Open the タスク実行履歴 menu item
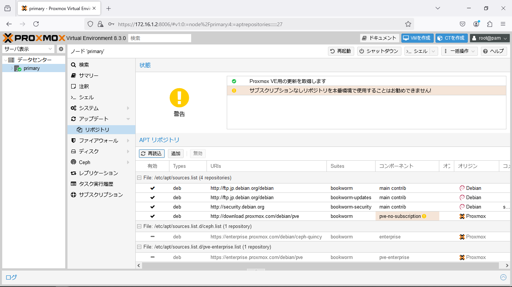 (x=101, y=184)
